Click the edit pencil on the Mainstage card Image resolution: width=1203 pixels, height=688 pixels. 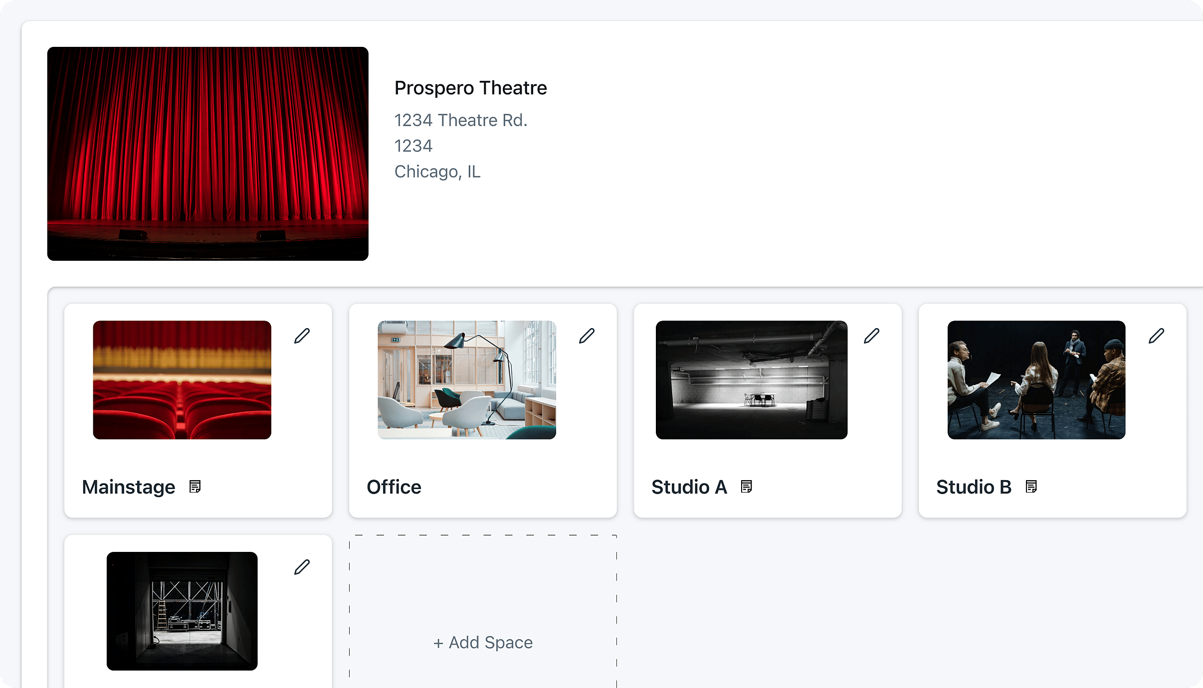[x=302, y=336]
